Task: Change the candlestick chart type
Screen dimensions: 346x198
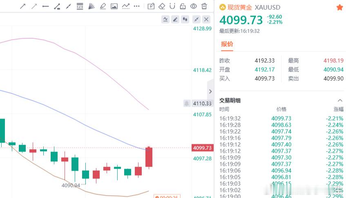Action: tap(185, 20)
